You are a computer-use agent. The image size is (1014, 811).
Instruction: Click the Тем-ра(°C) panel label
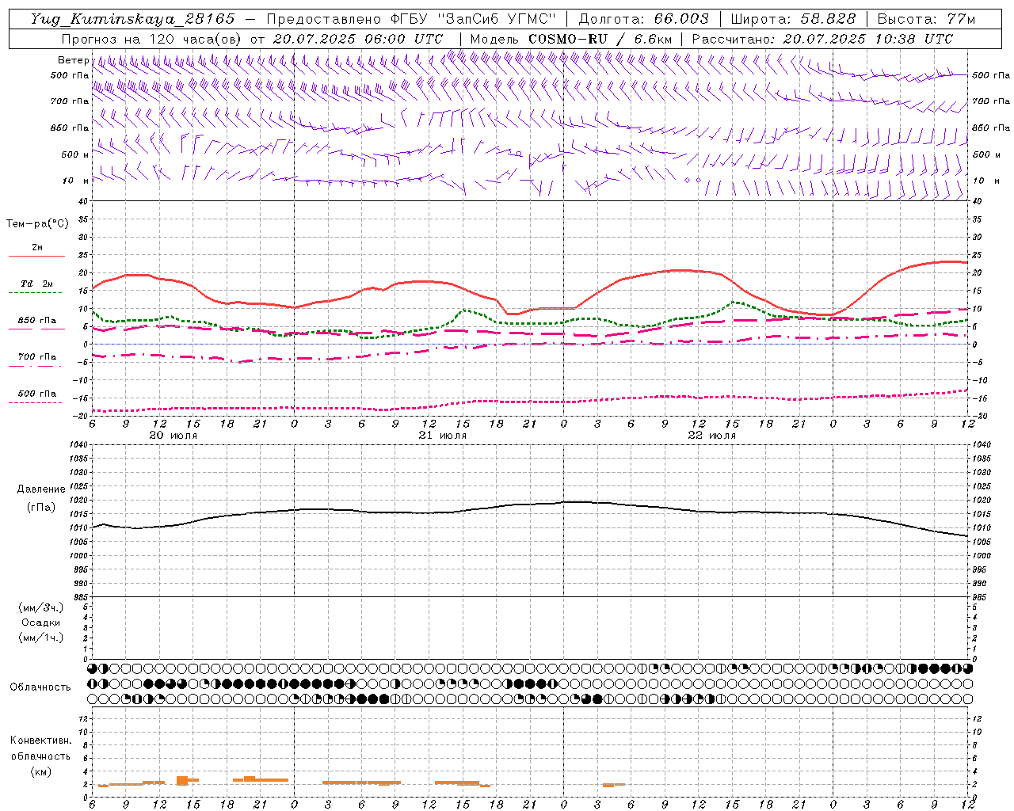point(37,224)
